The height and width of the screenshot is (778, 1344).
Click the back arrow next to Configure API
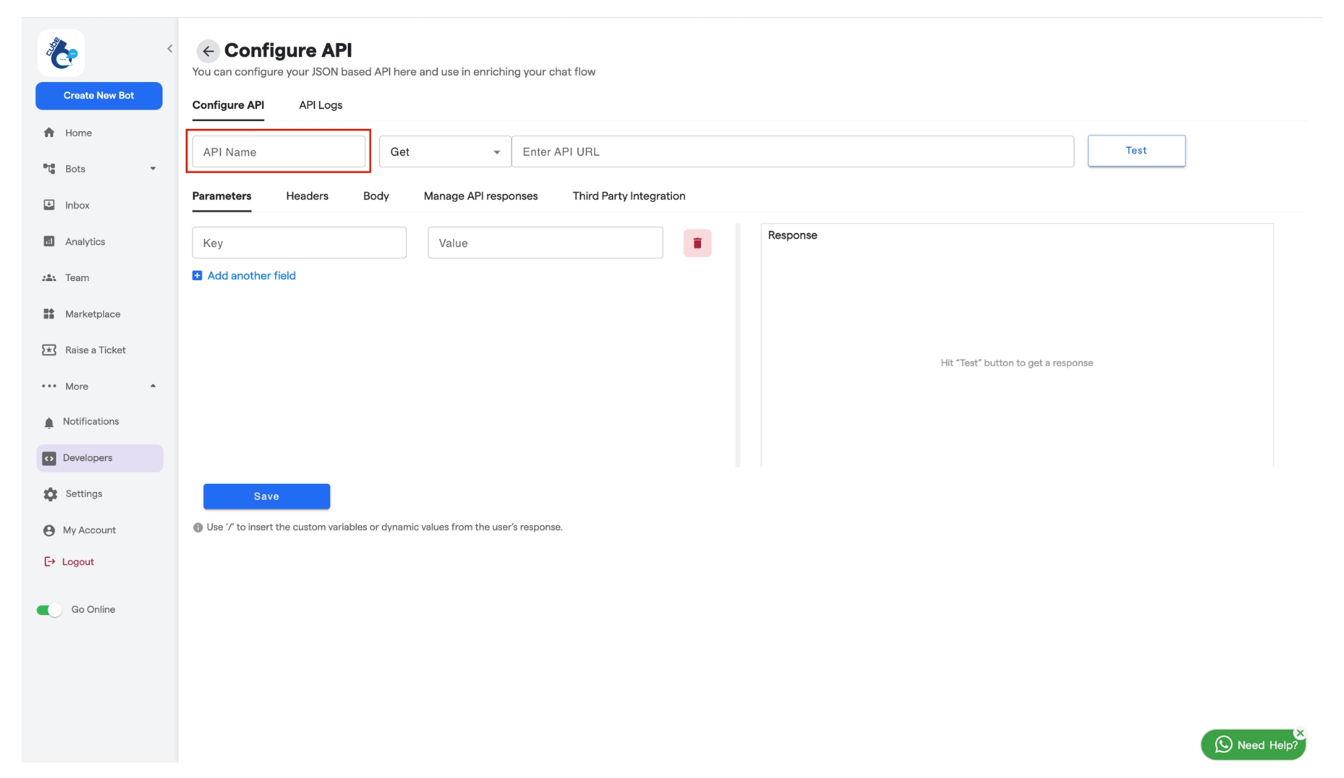coord(207,51)
